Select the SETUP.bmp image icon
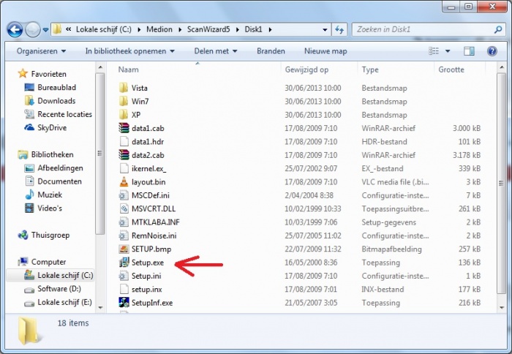The image size is (512, 354). click(x=124, y=249)
